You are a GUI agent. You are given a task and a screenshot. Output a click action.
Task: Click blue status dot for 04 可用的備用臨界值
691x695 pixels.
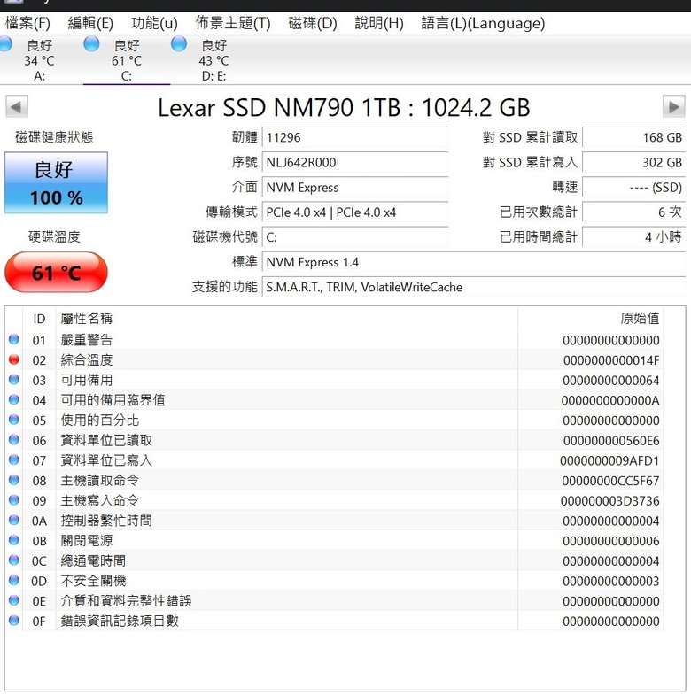[14, 399]
